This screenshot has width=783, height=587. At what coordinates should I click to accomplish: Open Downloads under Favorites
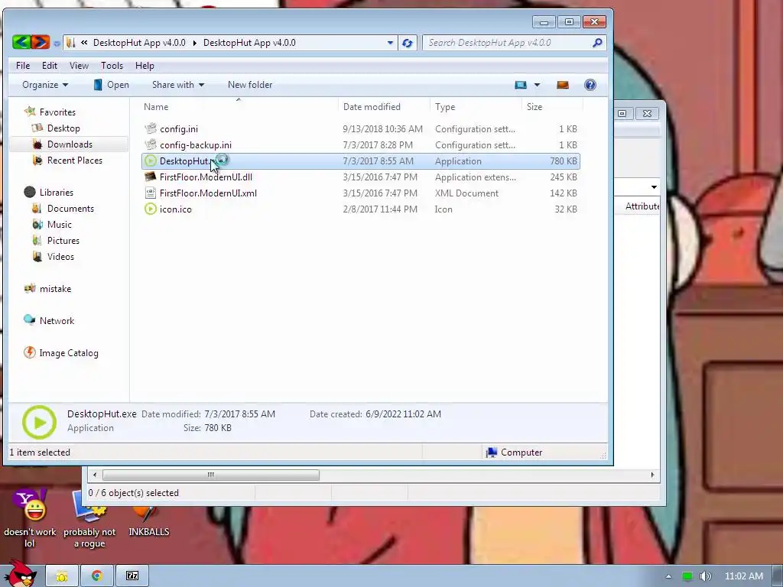click(x=70, y=144)
